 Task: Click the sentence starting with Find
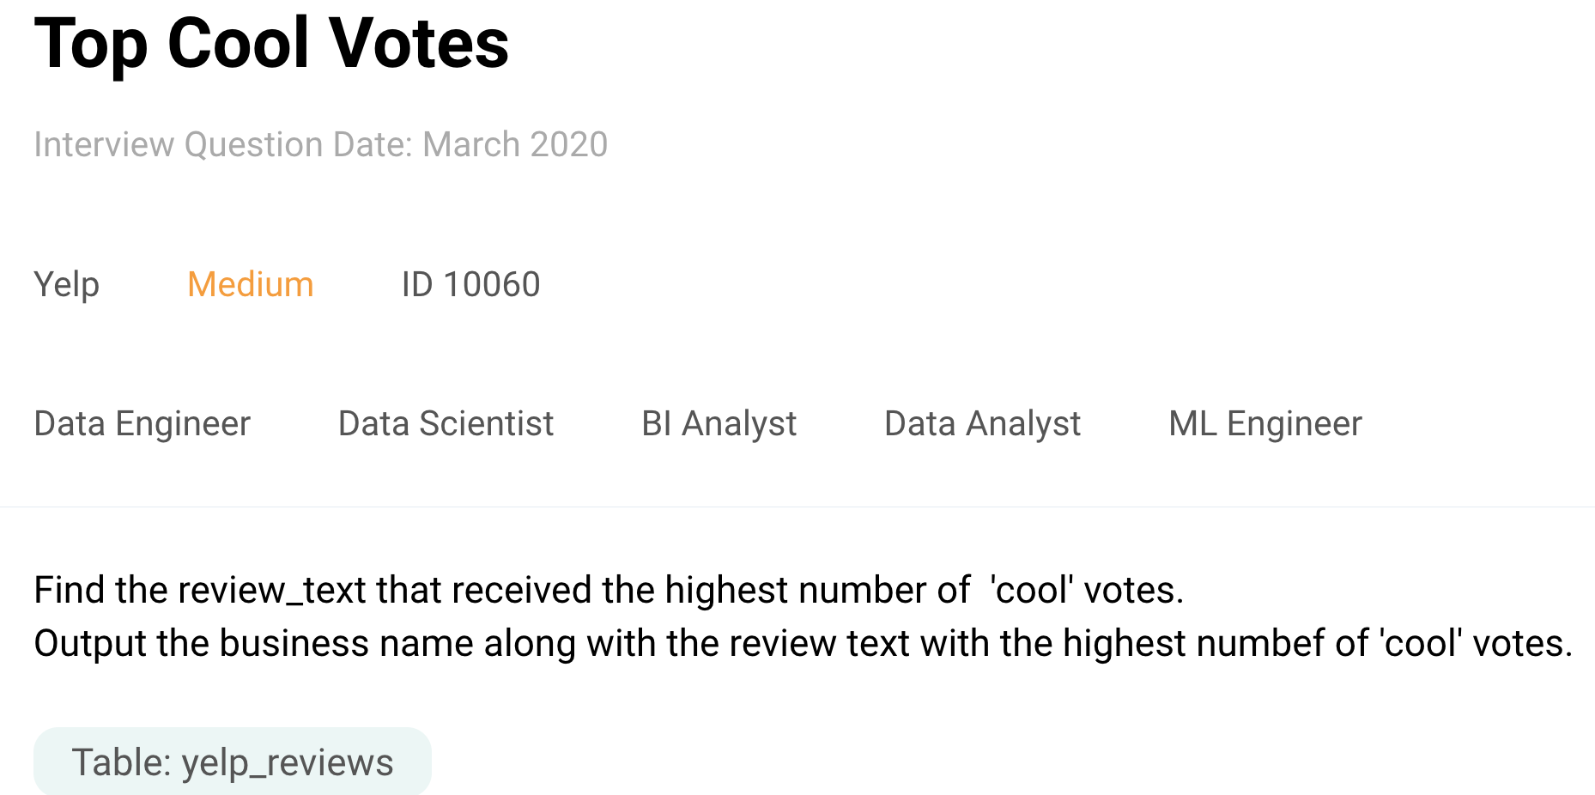coord(608,590)
